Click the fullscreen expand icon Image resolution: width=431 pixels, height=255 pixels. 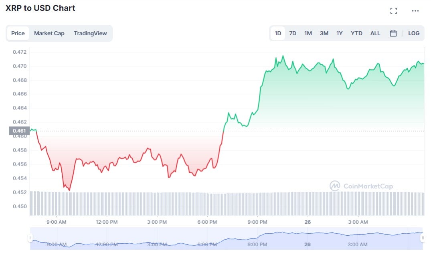coord(394,11)
